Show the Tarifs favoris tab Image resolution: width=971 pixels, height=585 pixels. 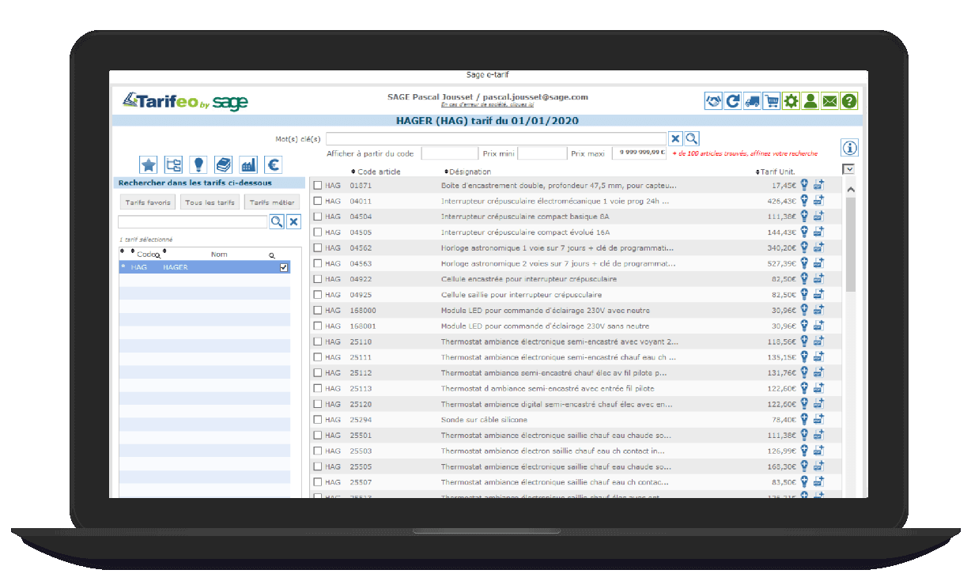click(x=148, y=202)
